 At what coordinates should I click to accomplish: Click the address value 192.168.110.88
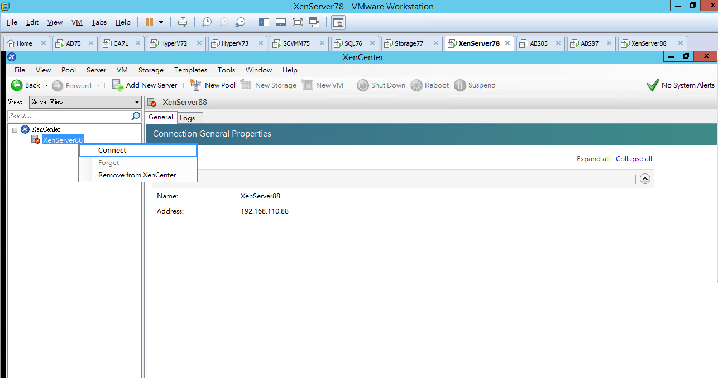265,211
